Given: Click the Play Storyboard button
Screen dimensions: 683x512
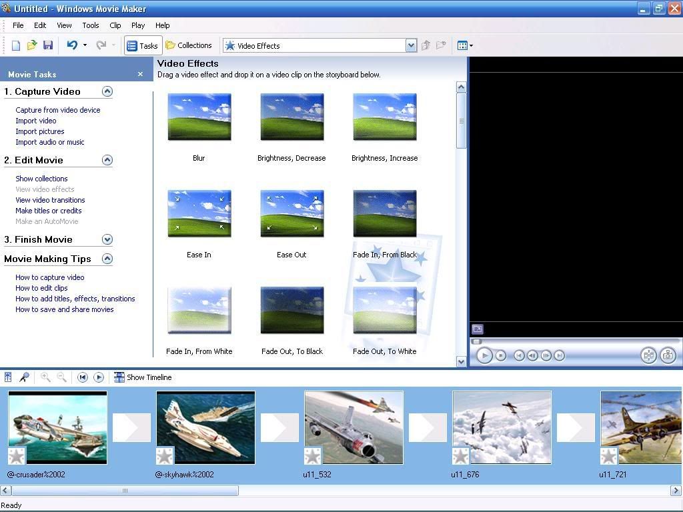Looking at the screenshot, I should pyautogui.click(x=99, y=377).
